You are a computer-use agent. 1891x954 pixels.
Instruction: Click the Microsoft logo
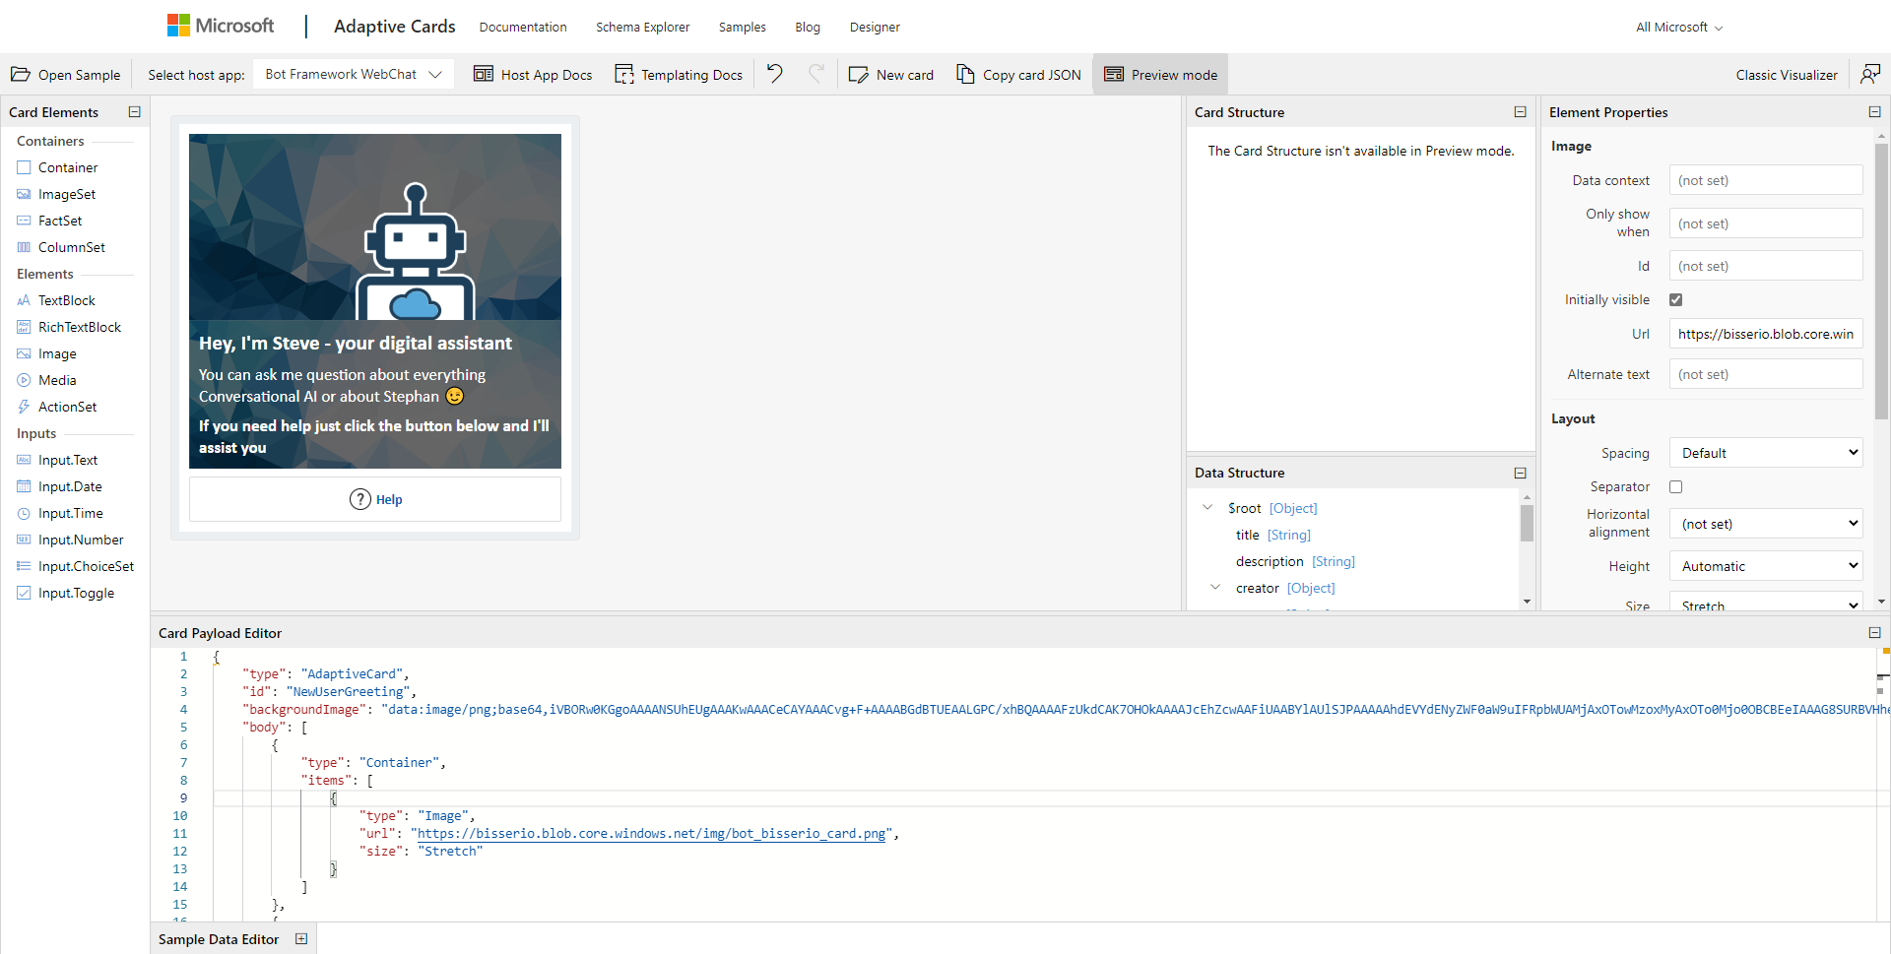[x=221, y=27]
